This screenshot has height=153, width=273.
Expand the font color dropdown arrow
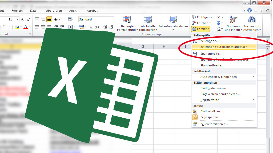(30, 27)
